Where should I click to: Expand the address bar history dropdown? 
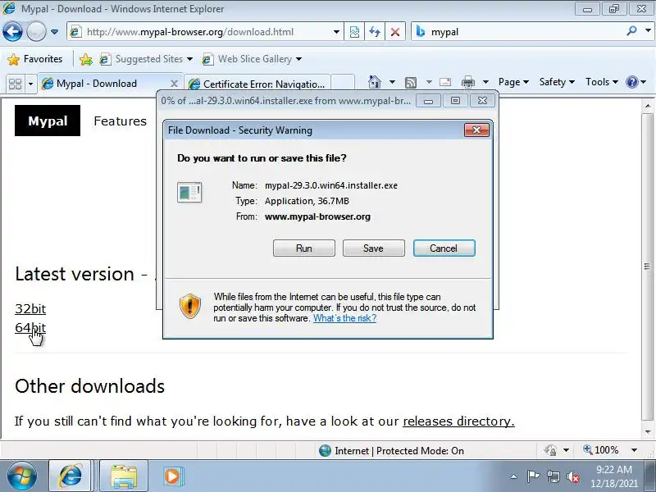(x=336, y=32)
